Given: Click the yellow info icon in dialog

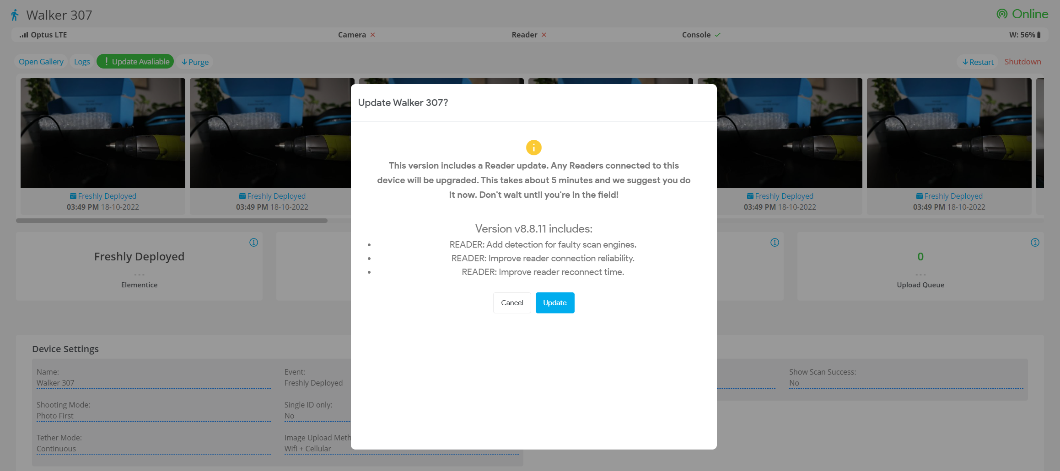Looking at the screenshot, I should 533,148.
